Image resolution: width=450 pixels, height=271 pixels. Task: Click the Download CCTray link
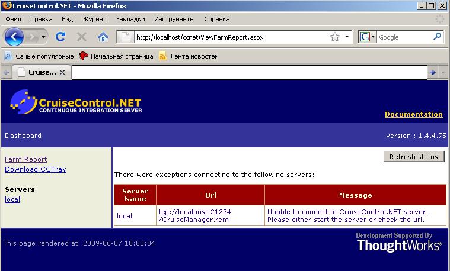pyautogui.click(x=36, y=169)
